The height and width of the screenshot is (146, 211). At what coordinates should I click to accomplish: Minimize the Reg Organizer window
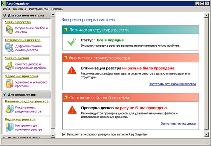197,3
